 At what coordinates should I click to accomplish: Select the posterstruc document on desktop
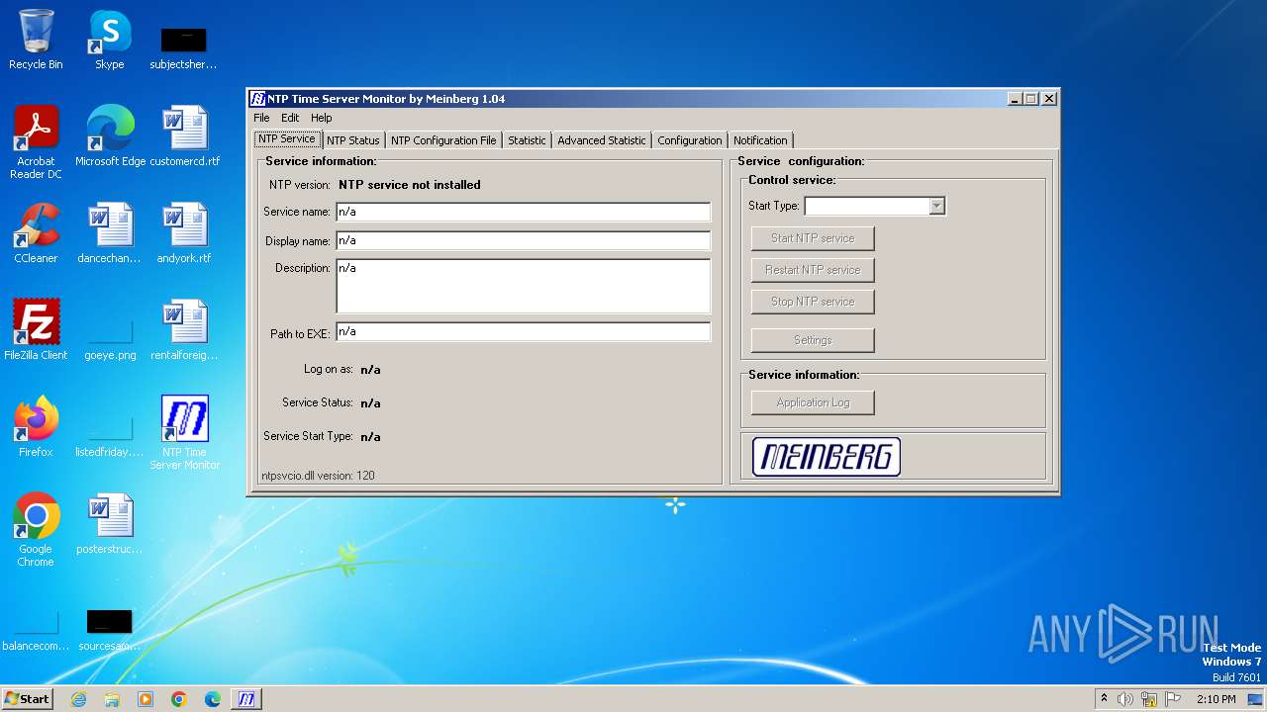[x=110, y=524]
